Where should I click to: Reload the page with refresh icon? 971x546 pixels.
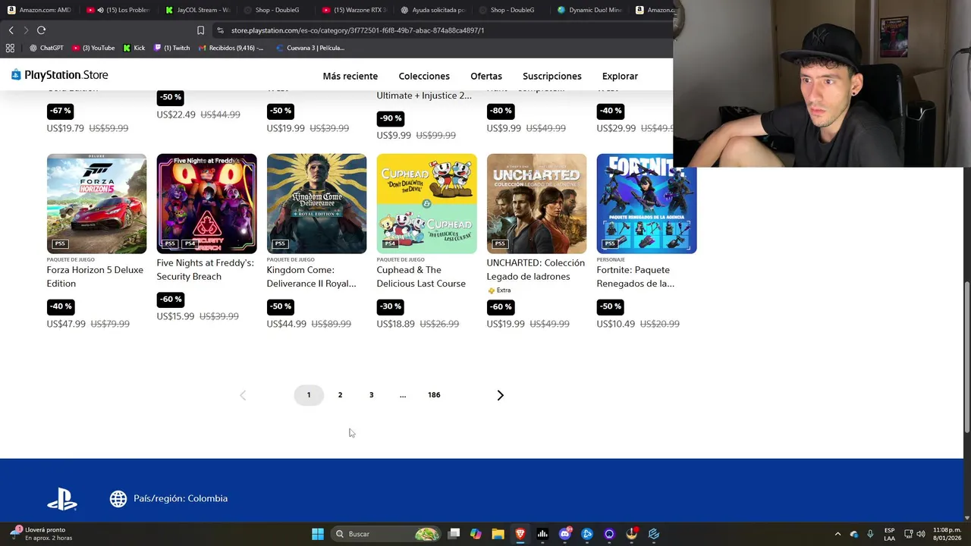coord(41,30)
